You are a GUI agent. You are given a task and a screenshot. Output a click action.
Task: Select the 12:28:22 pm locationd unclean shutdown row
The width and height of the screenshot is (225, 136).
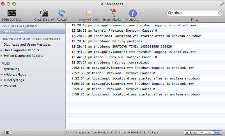pyautogui.click(x=145, y=36)
